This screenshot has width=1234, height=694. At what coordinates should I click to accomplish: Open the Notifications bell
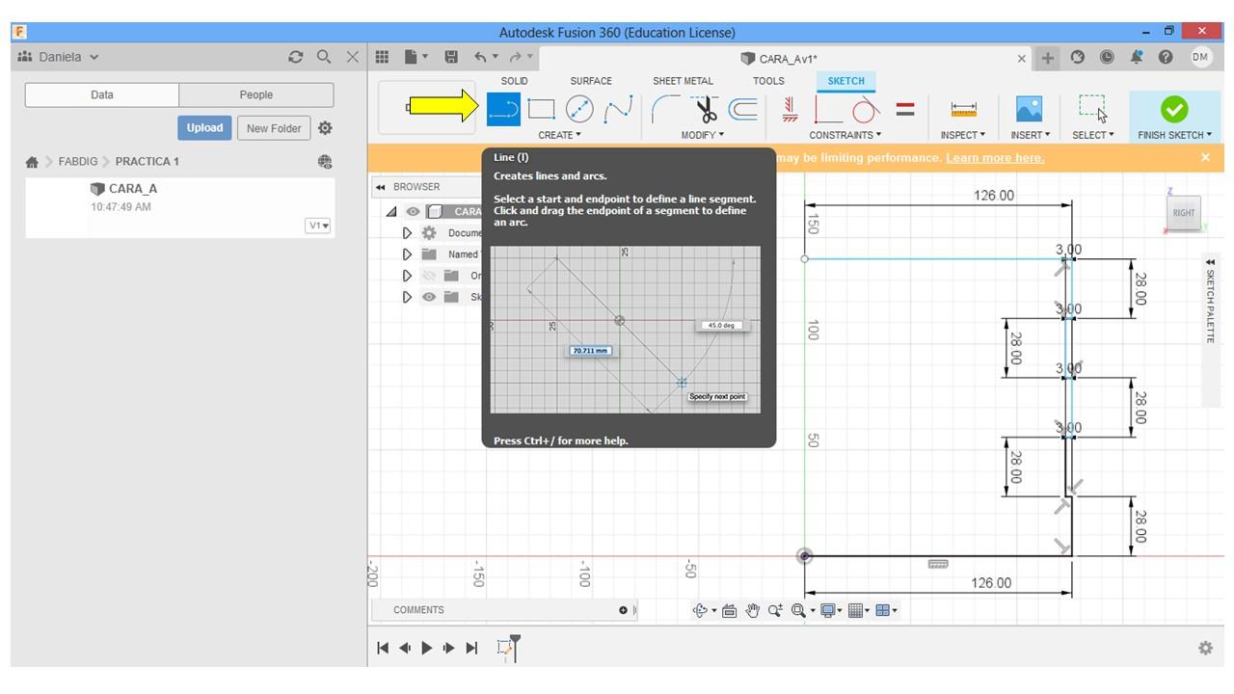point(1138,58)
